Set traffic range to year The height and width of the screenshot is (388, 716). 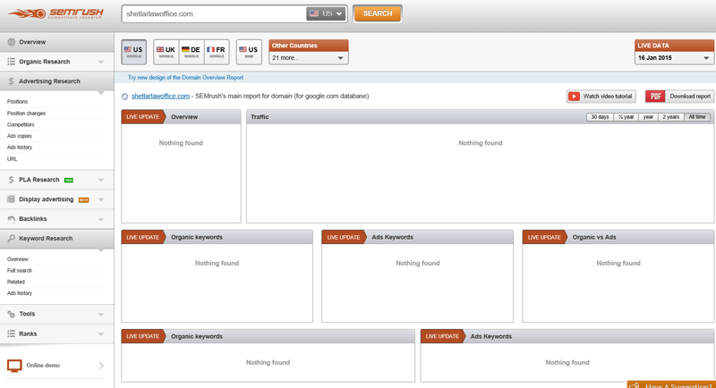(x=648, y=117)
